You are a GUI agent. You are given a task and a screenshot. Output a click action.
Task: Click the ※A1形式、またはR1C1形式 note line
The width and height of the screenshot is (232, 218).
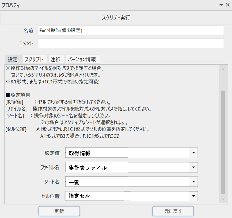[x=52, y=82]
